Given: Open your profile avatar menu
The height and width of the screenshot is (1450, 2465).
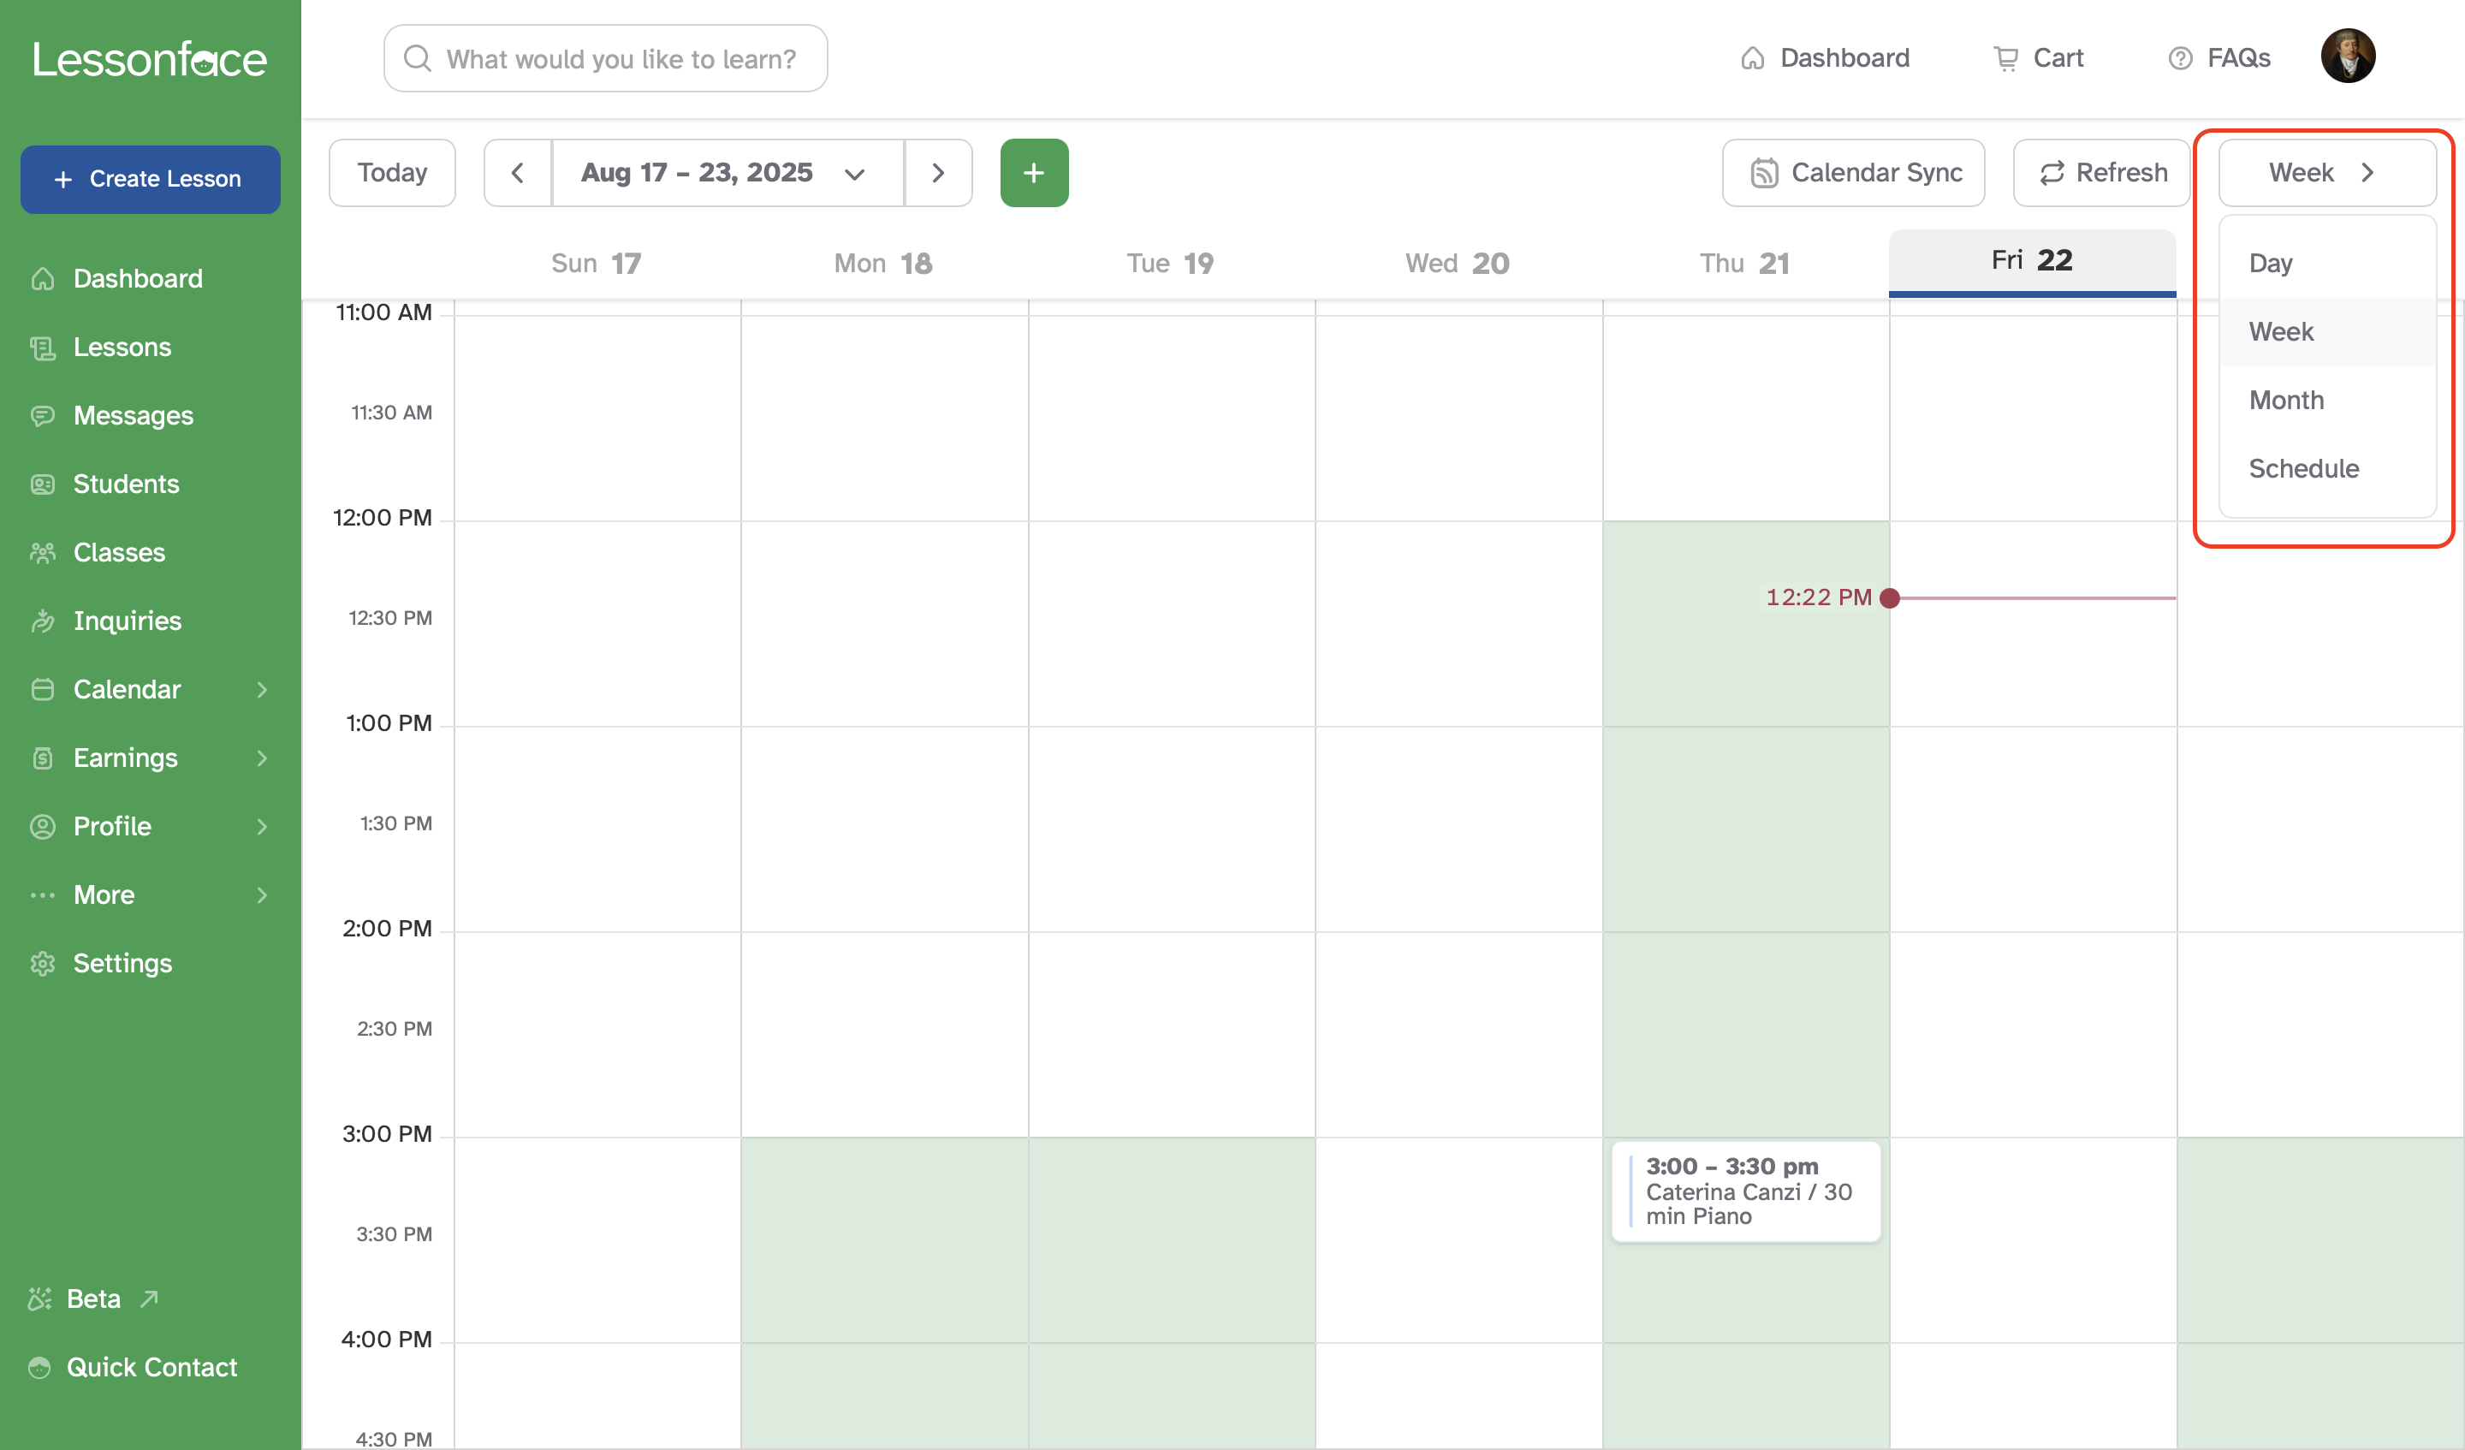Looking at the screenshot, I should (2349, 56).
